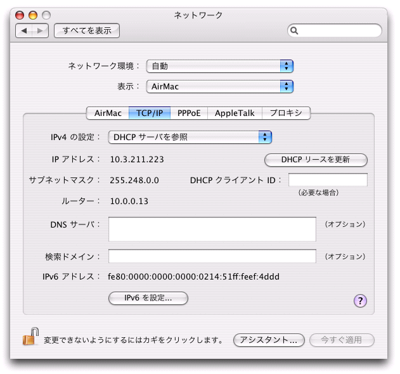Click Show All (すべてを表示) button
This screenshot has width=400, height=374.
click(87, 30)
